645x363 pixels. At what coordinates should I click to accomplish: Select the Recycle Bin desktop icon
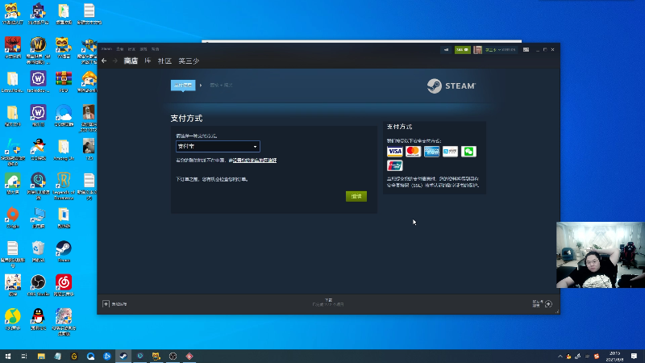pos(38,252)
